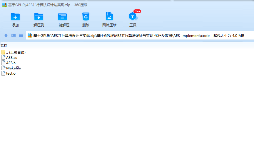Click the 360压缩 app icon in title bar

(5, 5)
